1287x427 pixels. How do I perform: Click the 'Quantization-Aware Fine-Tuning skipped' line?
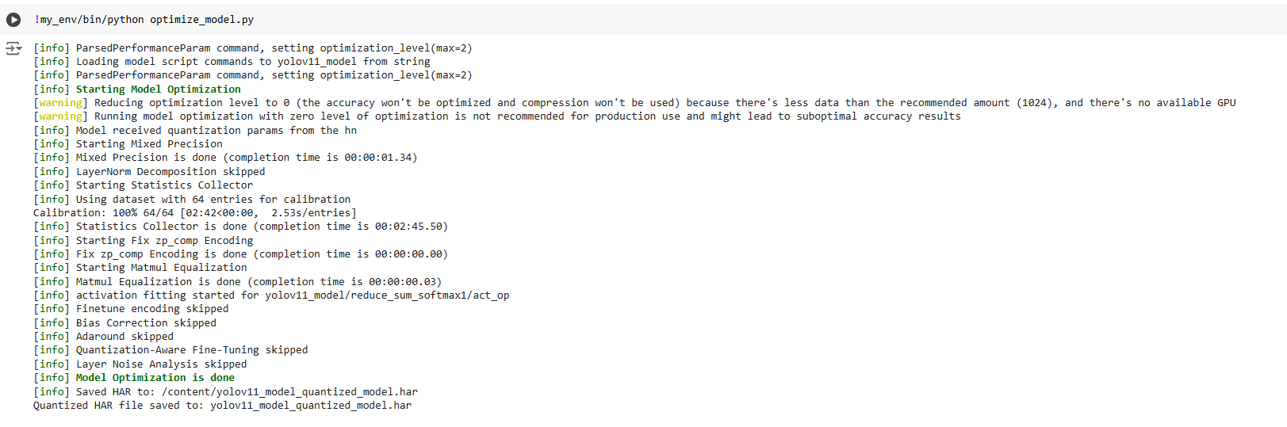coord(170,350)
